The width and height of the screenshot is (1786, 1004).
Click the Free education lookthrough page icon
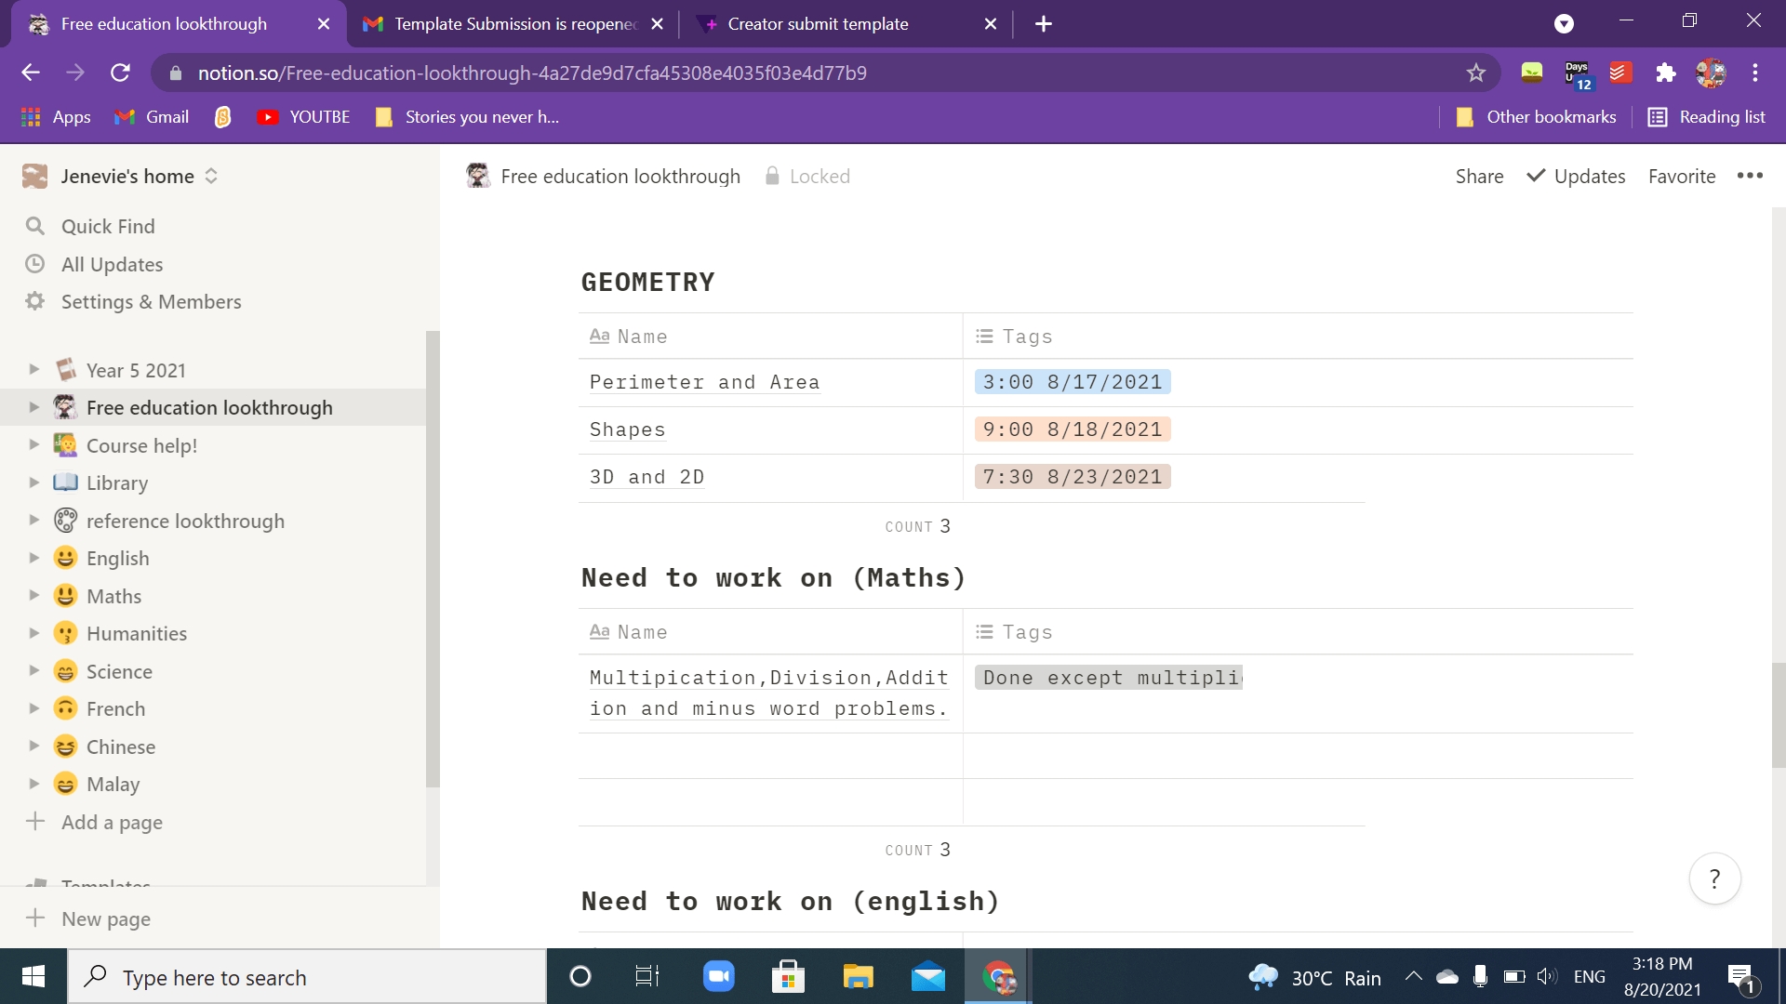click(477, 176)
